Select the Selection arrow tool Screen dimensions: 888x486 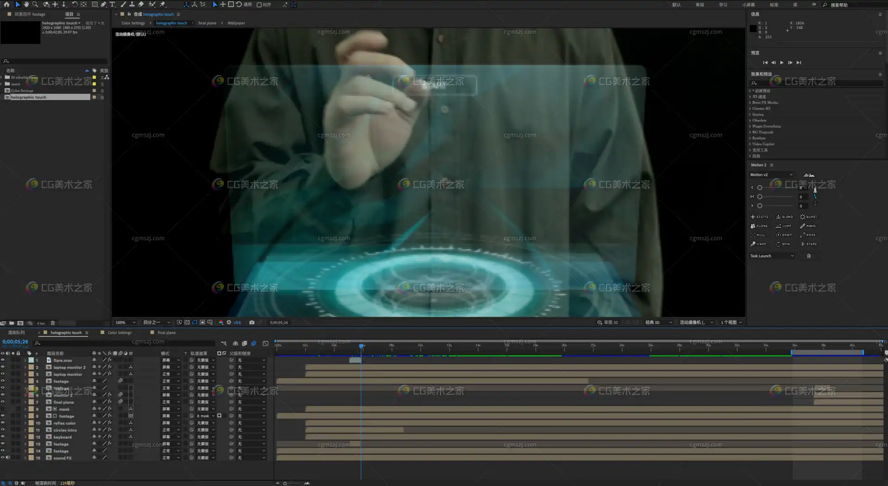click(18, 4)
